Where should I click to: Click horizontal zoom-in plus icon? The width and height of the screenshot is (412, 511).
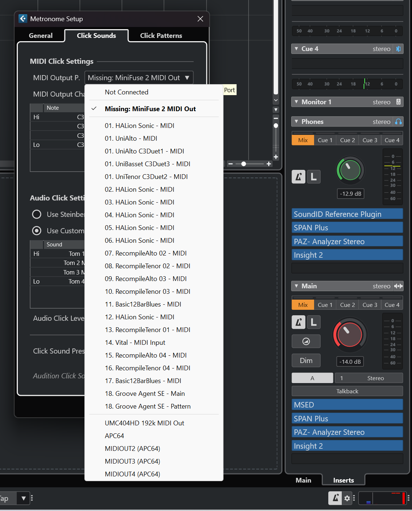(269, 164)
